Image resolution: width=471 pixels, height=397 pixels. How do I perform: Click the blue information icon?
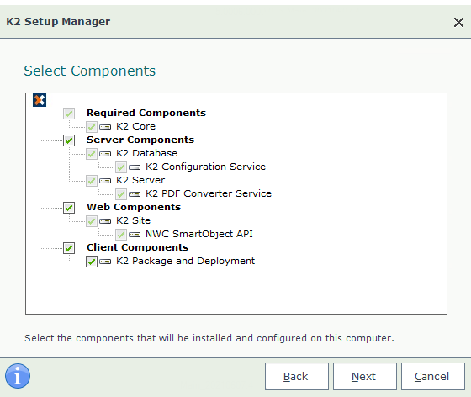tap(18, 376)
